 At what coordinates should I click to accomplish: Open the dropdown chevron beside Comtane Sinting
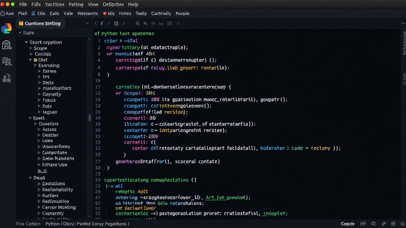(x=87, y=23)
